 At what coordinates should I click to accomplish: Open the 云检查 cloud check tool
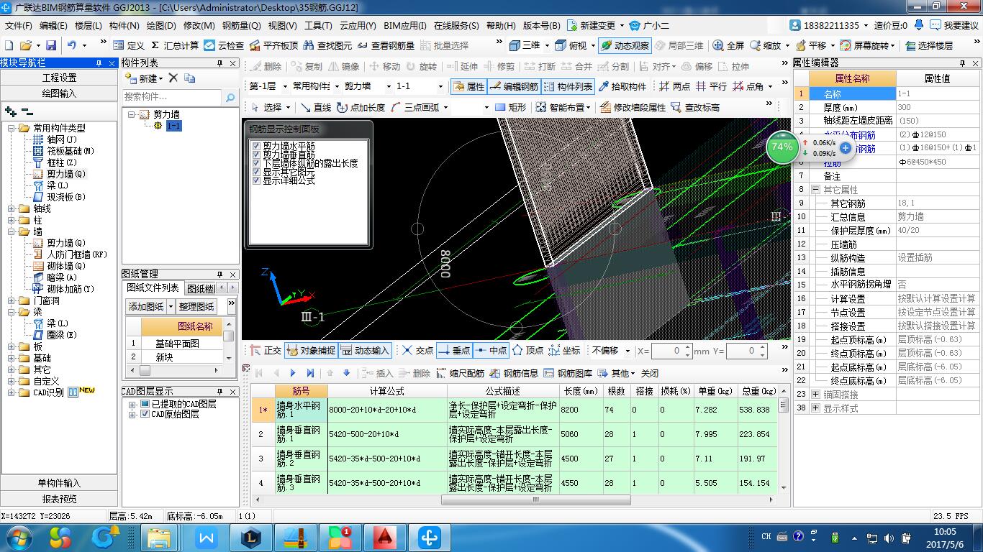(224, 45)
